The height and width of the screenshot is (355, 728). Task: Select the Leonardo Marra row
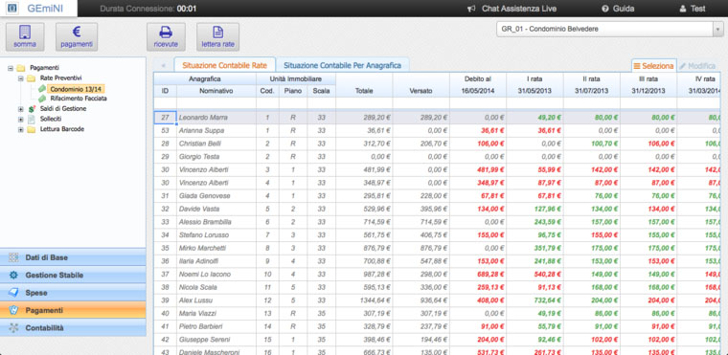[x=437, y=118]
